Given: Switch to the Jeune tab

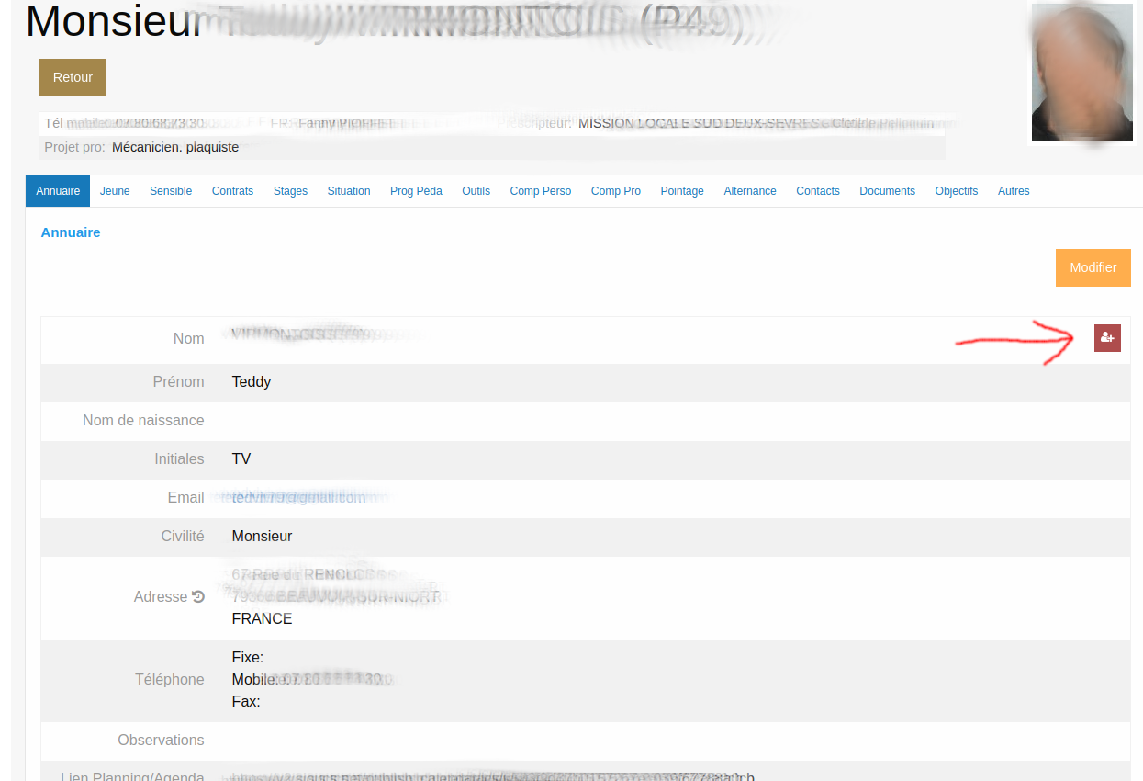Looking at the screenshot, I should click(115, 191).
